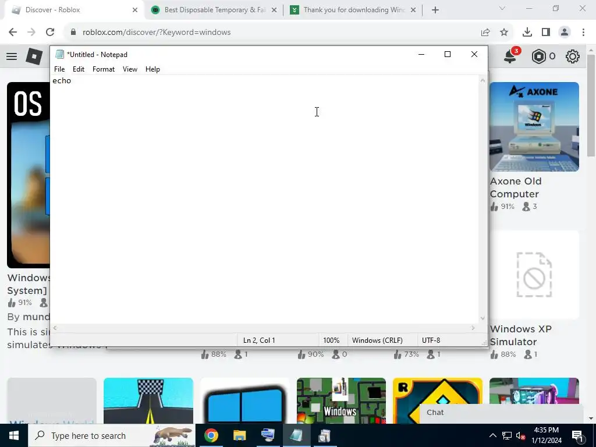This screenshot has width=596, height=447.
Task: Show hidden system tray icons
Action: click(x=492, y=435)
